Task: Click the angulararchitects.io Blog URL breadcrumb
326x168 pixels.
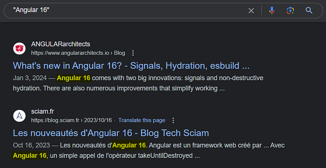Action: [78, 53]
